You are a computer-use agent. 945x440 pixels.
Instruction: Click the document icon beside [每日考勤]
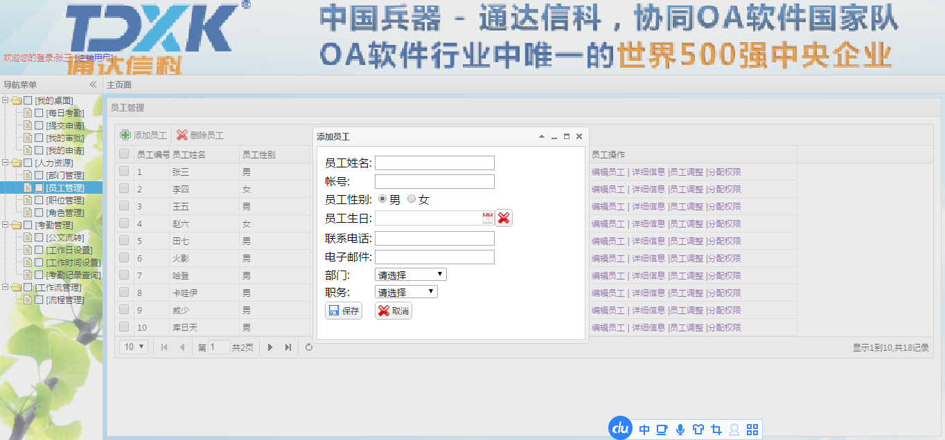[28, 113]
